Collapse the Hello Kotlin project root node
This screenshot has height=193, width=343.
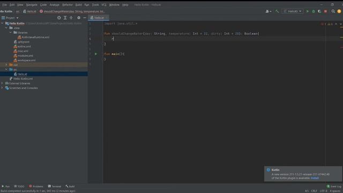2,23
